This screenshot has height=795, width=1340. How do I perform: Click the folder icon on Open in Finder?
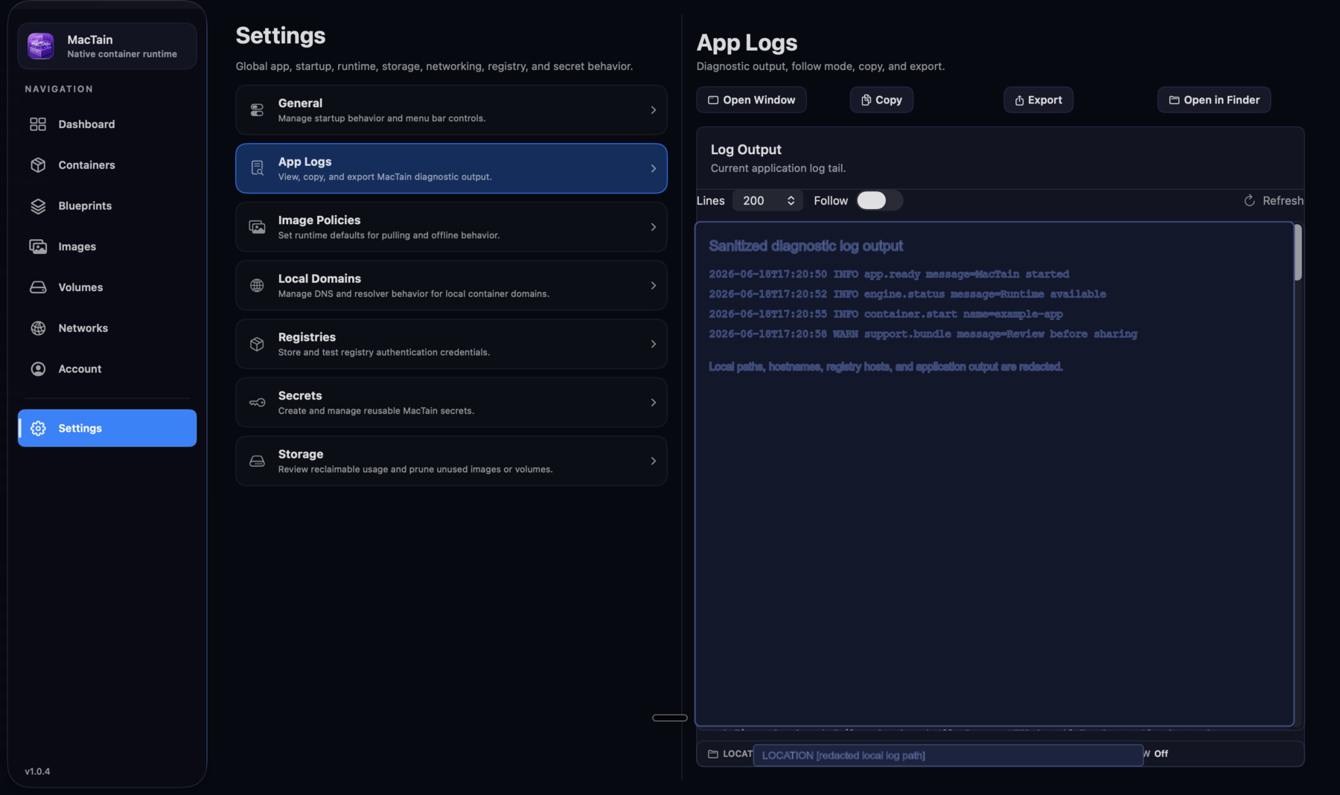coord(1174,100)
